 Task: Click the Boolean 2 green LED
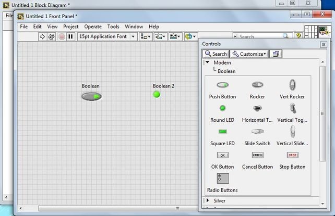point(157,94)
